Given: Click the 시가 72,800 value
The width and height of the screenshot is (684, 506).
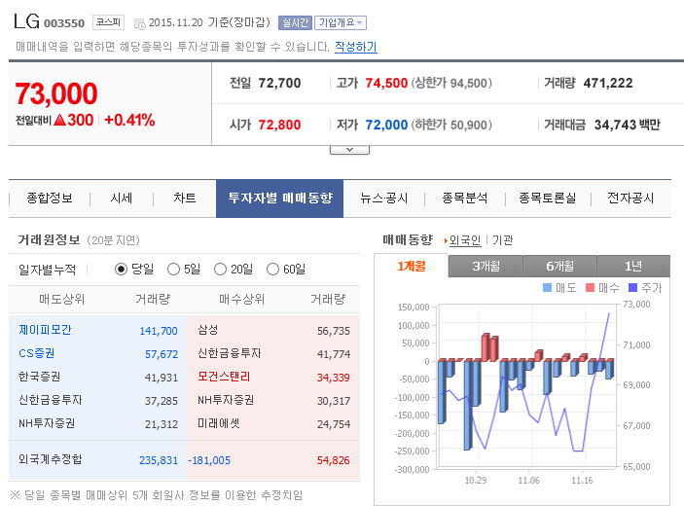Looking at the screenshot, I should click(279, 125).
